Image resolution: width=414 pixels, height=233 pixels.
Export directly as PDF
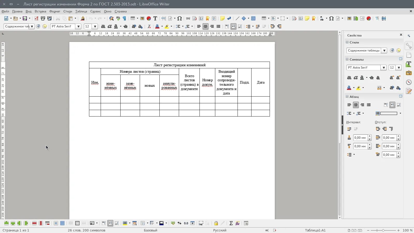pyautogui.click(x=36, y=18)
